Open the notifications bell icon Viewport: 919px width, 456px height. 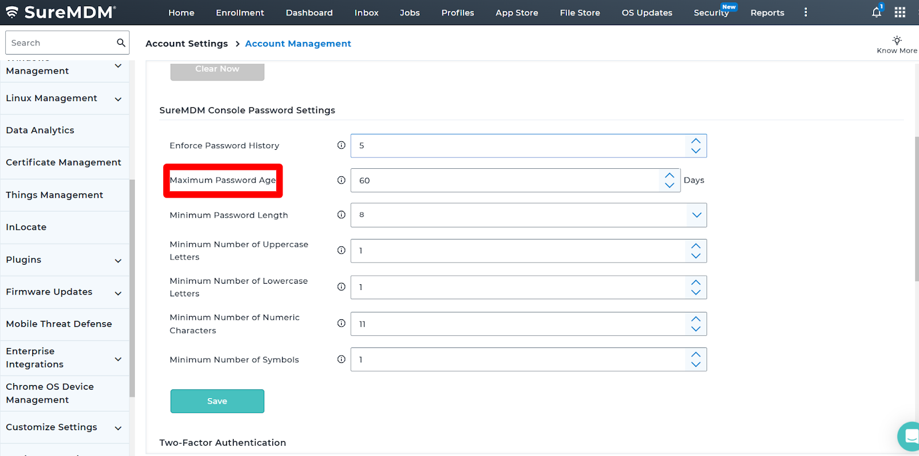[876, 12]
